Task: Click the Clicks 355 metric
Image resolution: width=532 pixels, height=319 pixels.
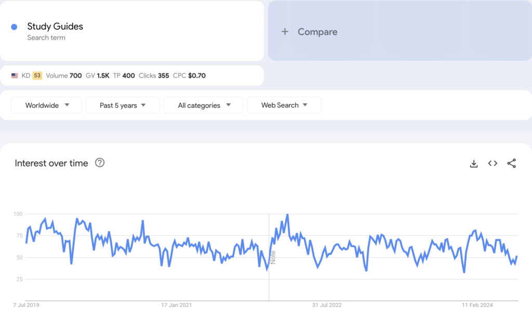Action: click(154, 76)
